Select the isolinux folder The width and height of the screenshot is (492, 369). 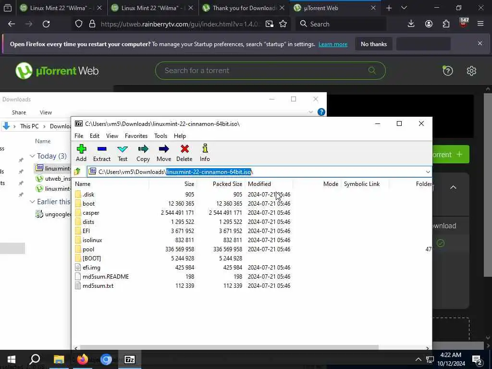[88, 240]
